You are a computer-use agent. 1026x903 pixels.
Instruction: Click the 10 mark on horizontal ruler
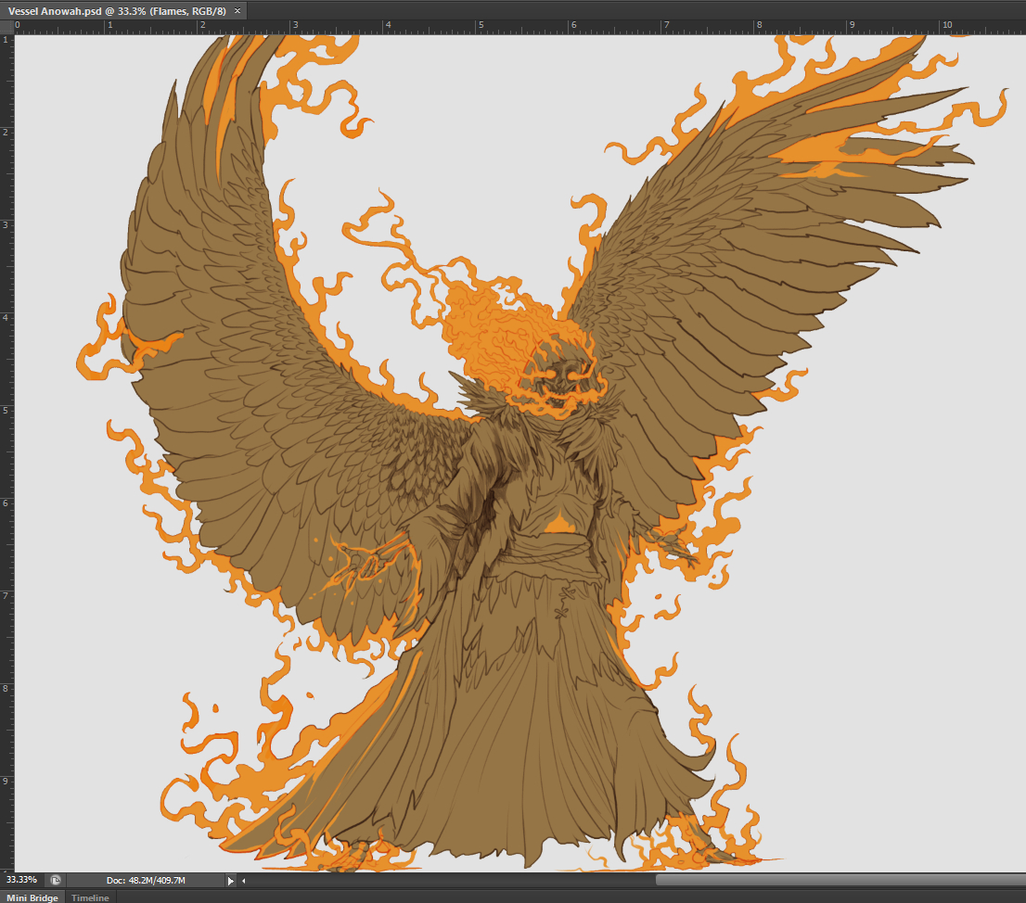point(945,27)
